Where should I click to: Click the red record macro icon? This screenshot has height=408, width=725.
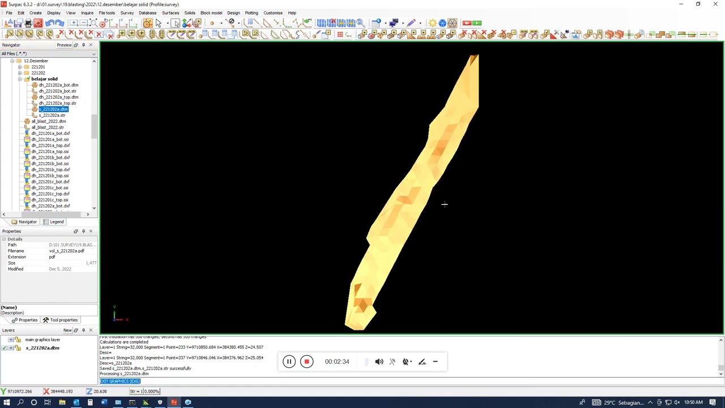(x=467, y=23)
